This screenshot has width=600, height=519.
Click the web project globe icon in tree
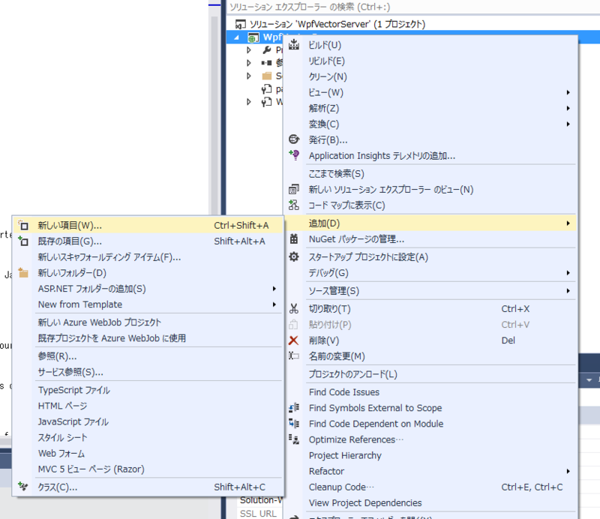[x=253, y=37]
